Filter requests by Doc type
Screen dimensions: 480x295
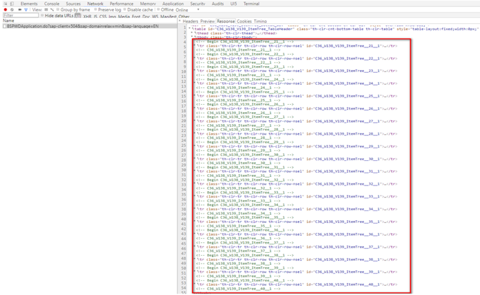point(146,17)
